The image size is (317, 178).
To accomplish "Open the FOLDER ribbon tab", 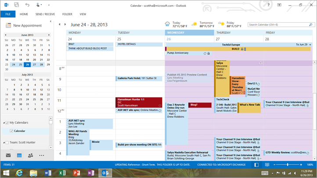I will pos(67,14).
